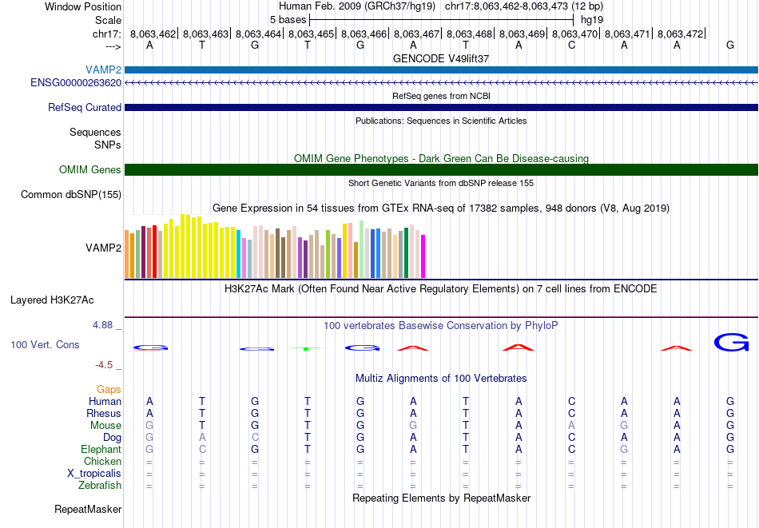Select the Human species label
The image size is (759, 528).
click(105, 401)
